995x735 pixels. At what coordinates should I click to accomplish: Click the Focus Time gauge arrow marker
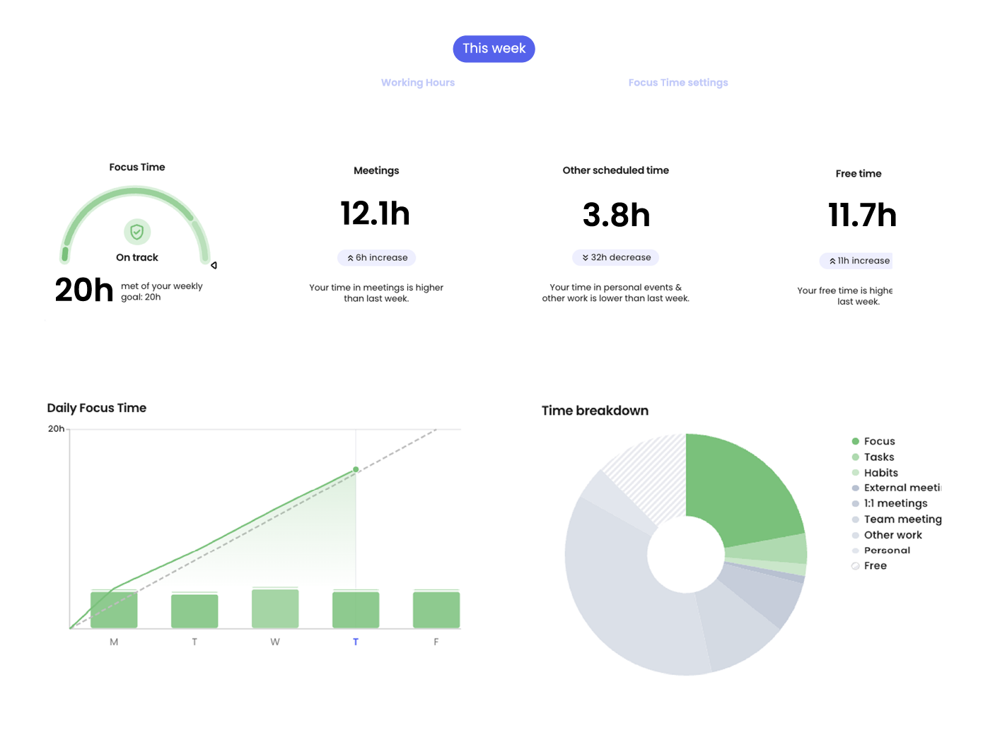[x=214, y=265]
